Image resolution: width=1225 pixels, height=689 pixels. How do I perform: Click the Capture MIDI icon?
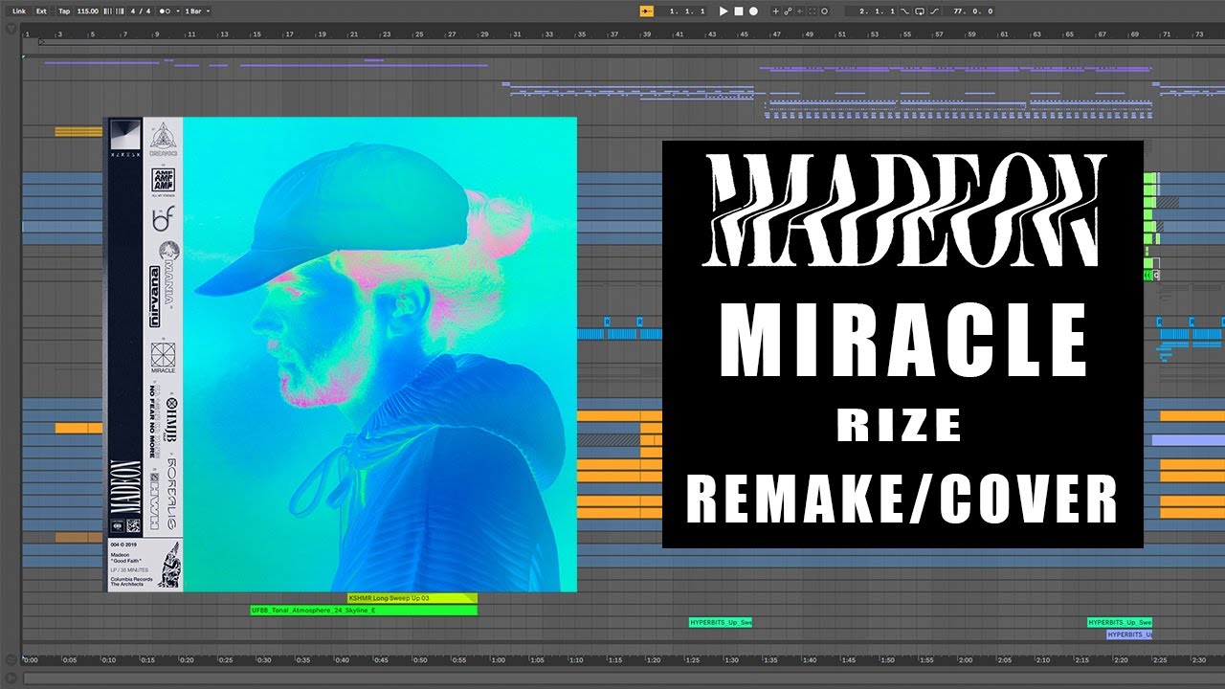813,11
